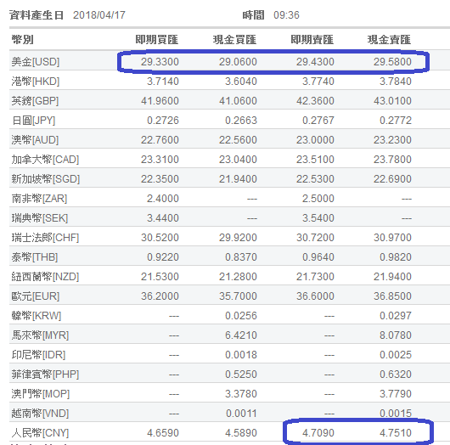
Task: Select the CHF cash sell rate 30.9700
Action: pyautogui.click(x=392, y=238)
